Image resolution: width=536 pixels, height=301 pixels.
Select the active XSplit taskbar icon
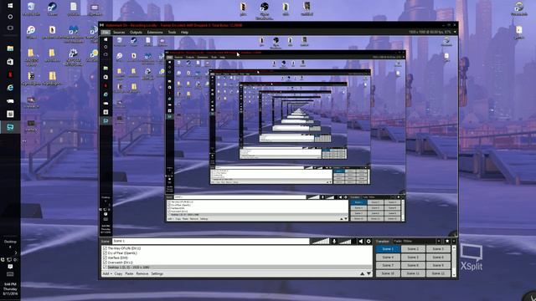[x=10, y=127]
